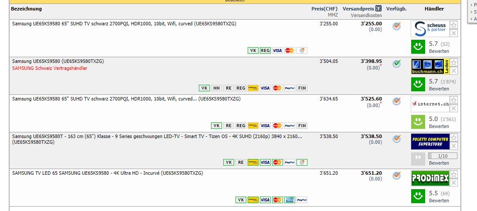Click VISA icon in internet.ch row
The width and height of the screenshot is (477, 211).
click(x=265, y=126)
